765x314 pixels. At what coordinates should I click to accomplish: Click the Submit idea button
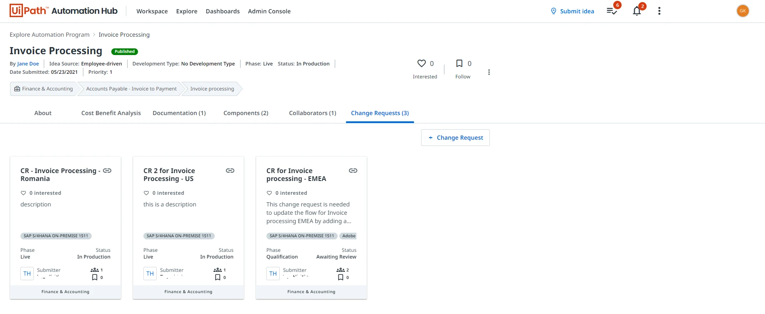[x=572, y=11]
